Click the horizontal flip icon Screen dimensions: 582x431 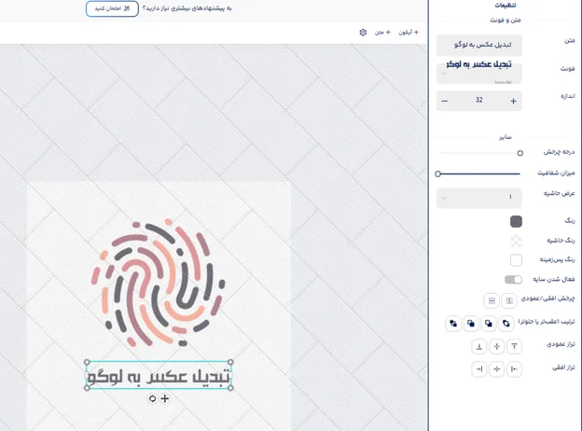tap(509, 300)
